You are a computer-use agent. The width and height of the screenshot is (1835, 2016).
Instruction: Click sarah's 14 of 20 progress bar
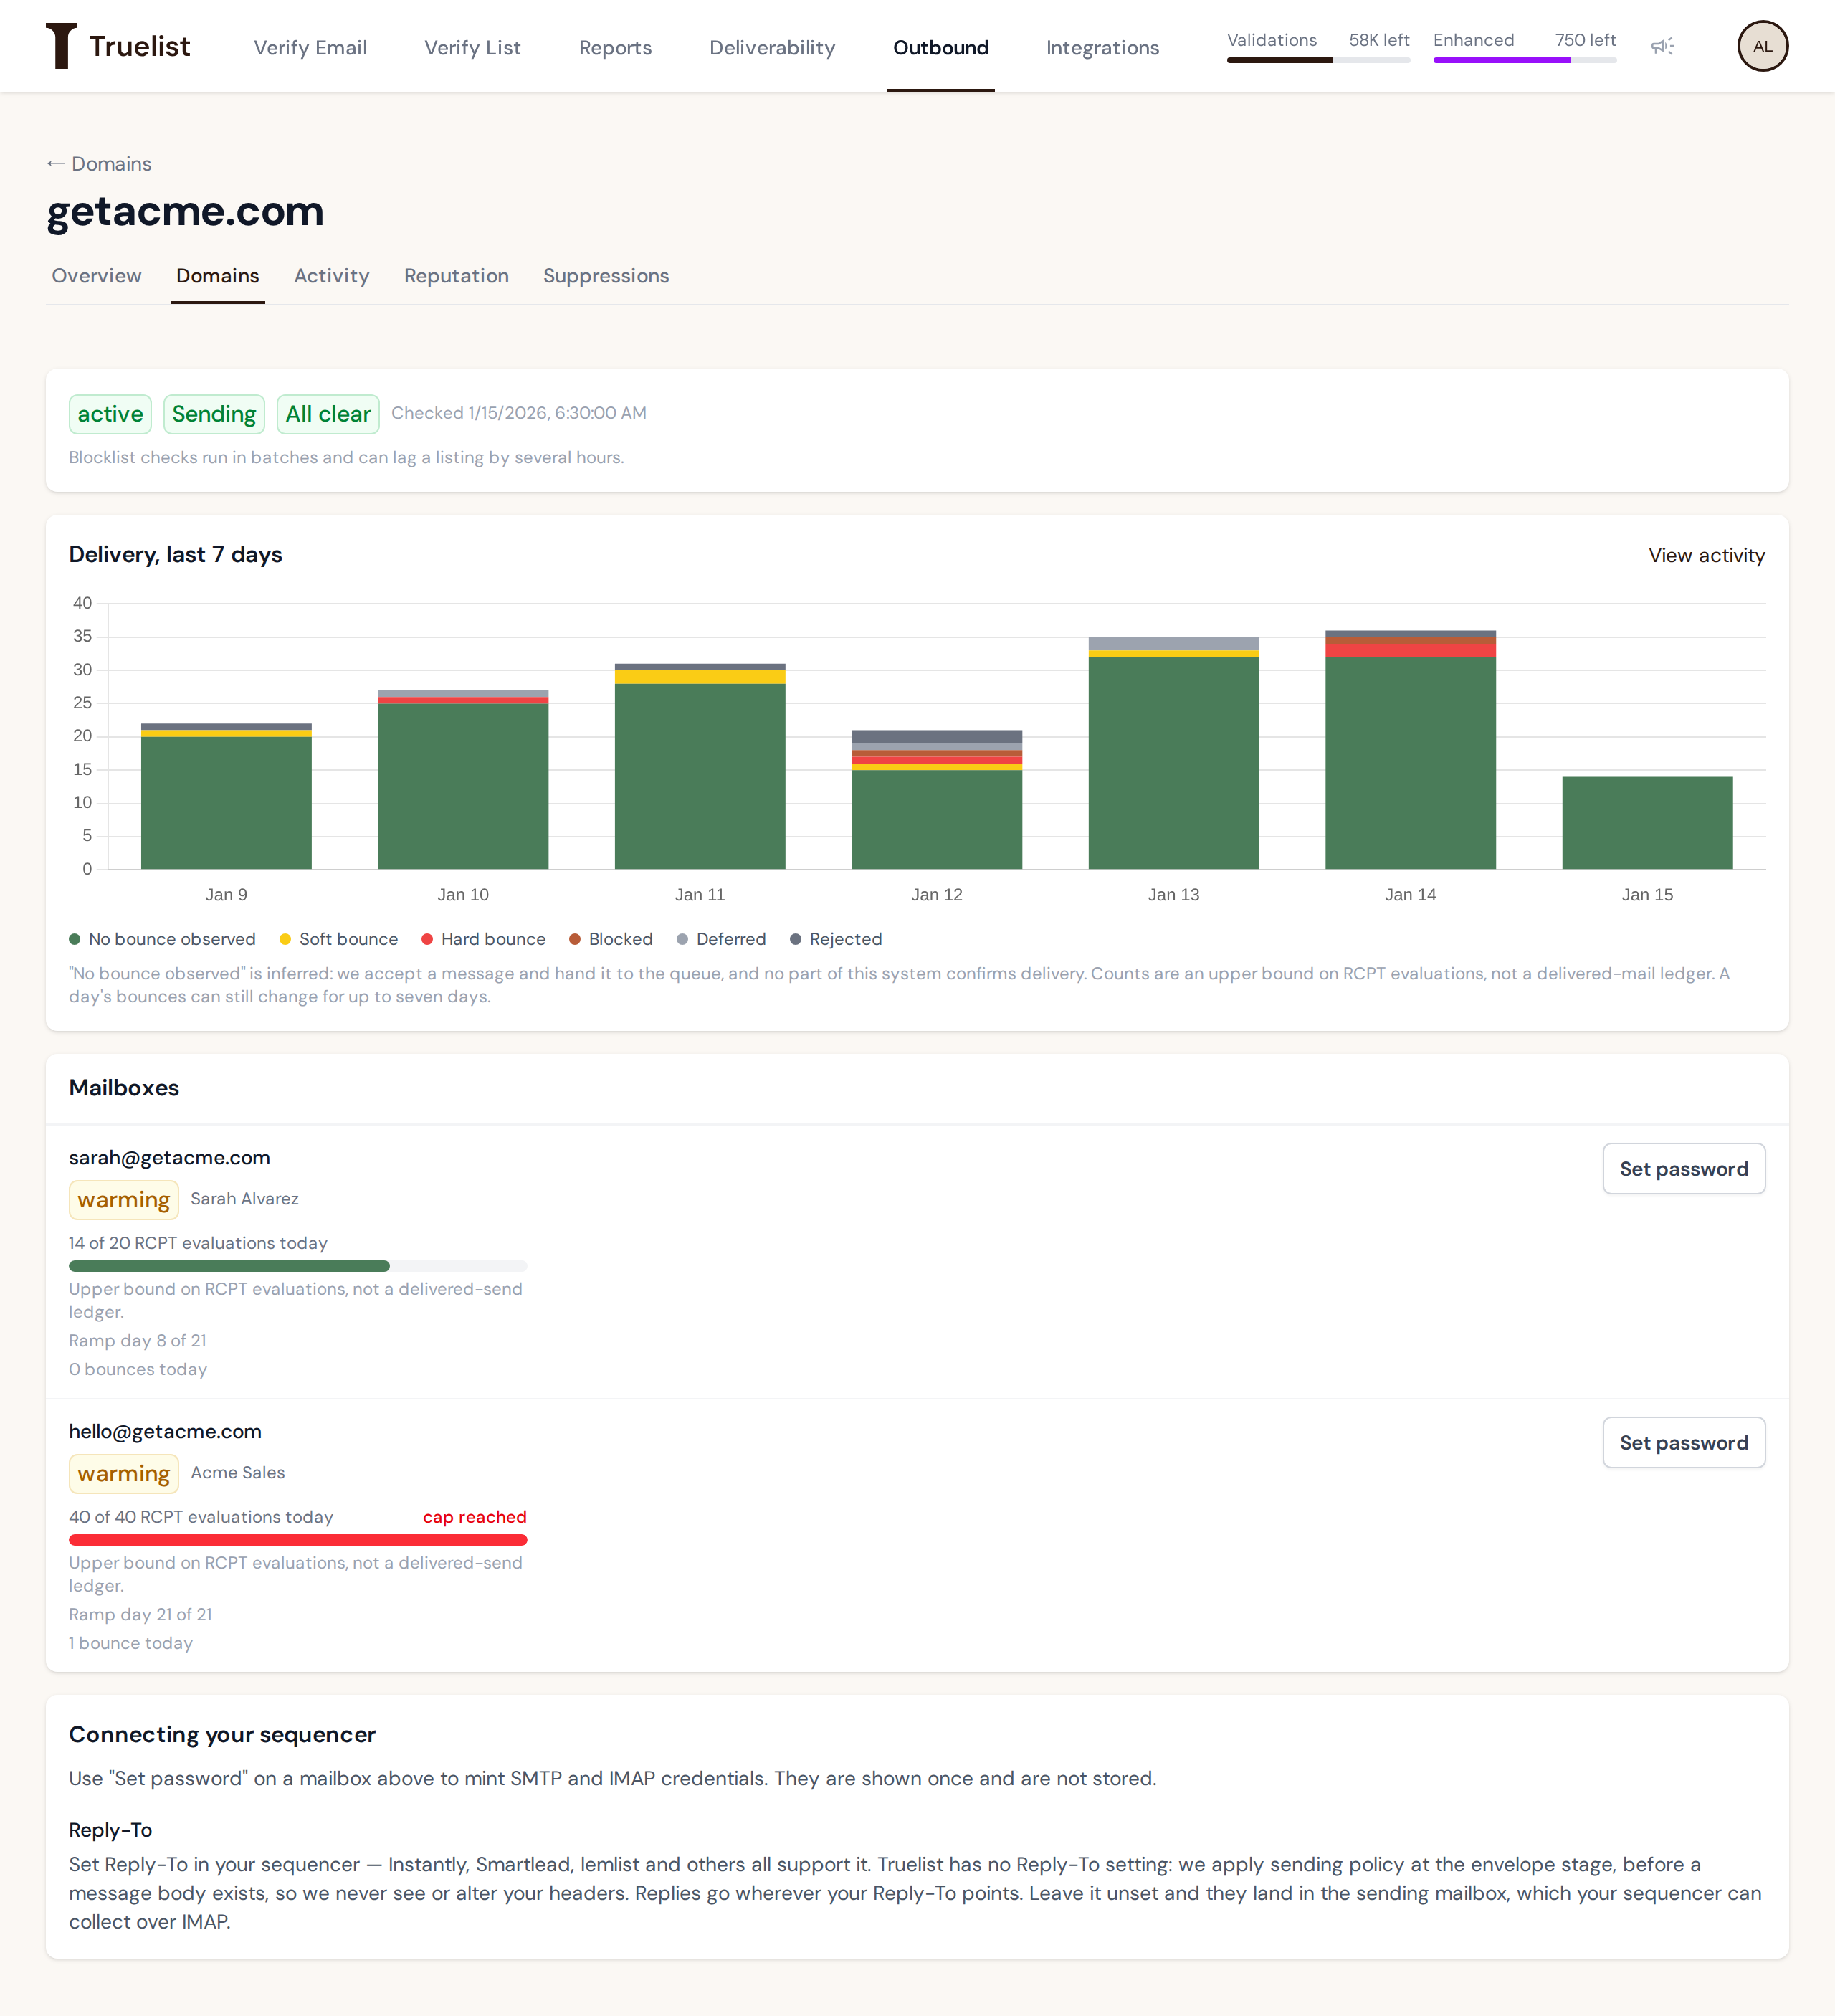[x=297, y=1266]
